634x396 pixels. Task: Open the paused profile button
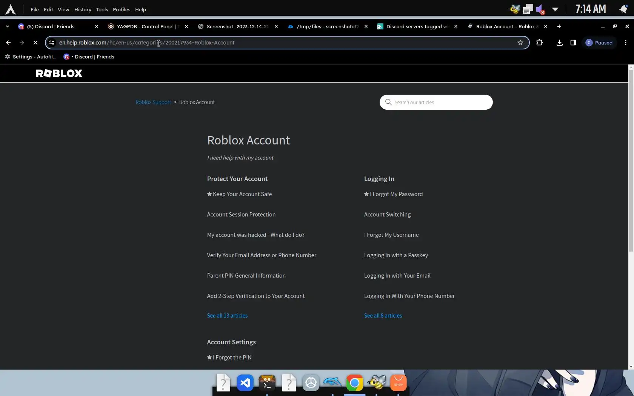point(599,43)
